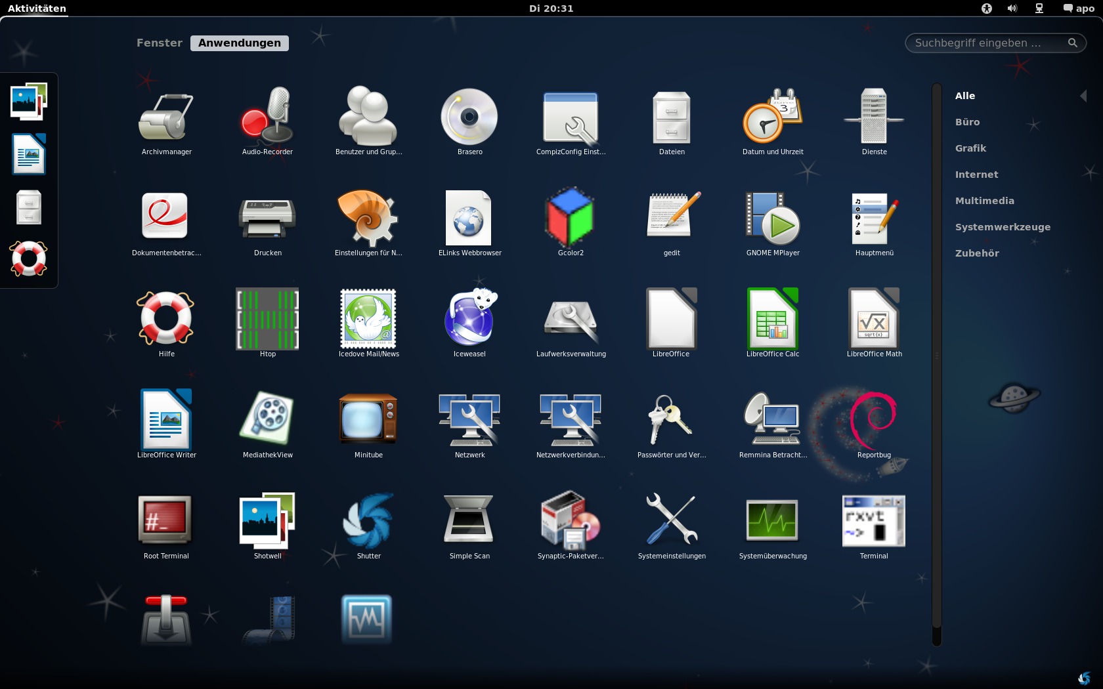Click the application grid vertical scrollbar
1103x689 pixels.
coord(937,364)
